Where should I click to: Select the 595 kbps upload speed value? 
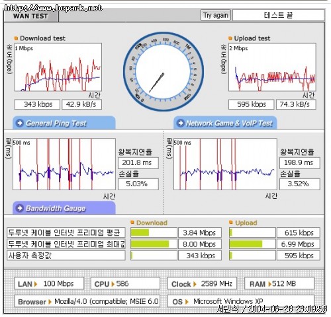tap(252, 104)
